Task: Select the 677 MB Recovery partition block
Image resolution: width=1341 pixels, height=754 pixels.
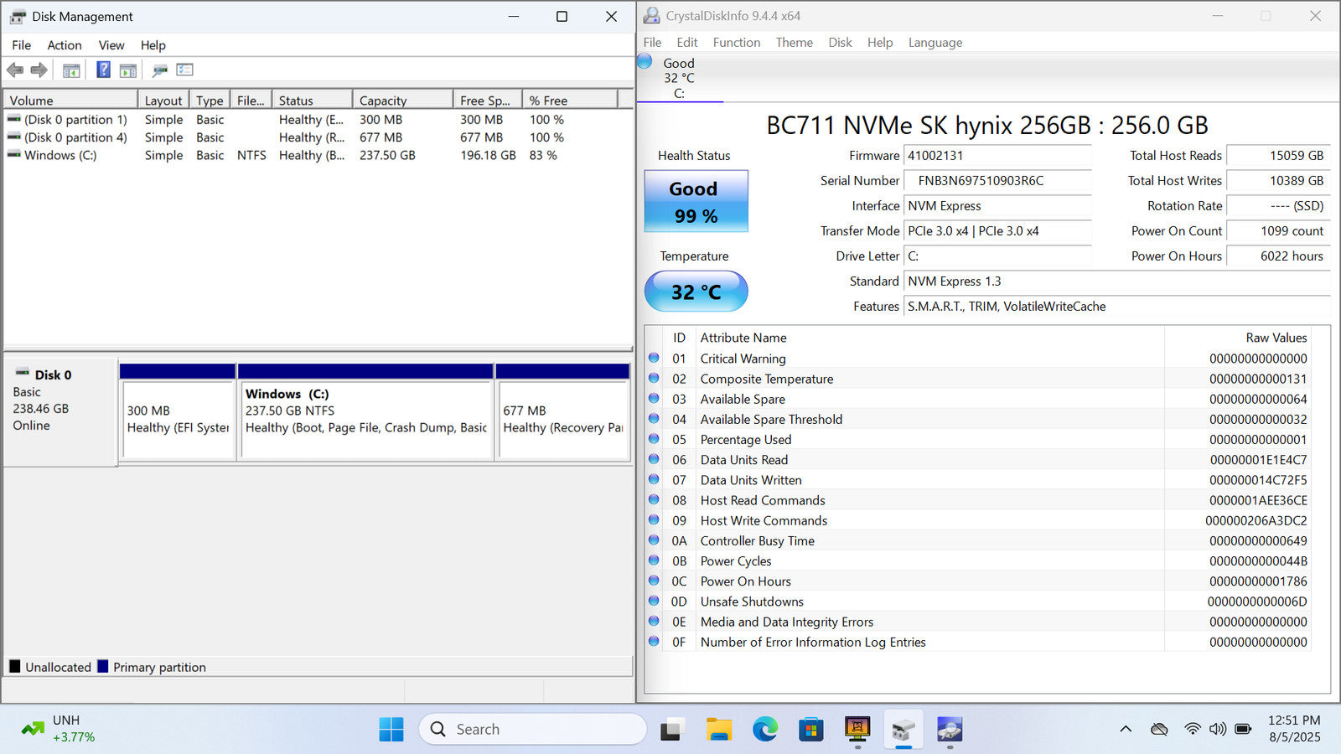Action: coord(562,419)
